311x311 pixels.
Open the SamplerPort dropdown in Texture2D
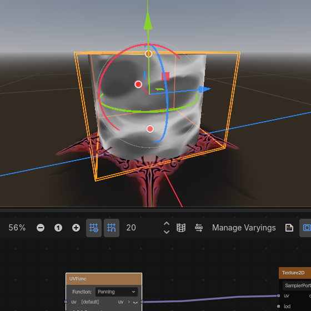pyautogui.click(x=297, y=285)
